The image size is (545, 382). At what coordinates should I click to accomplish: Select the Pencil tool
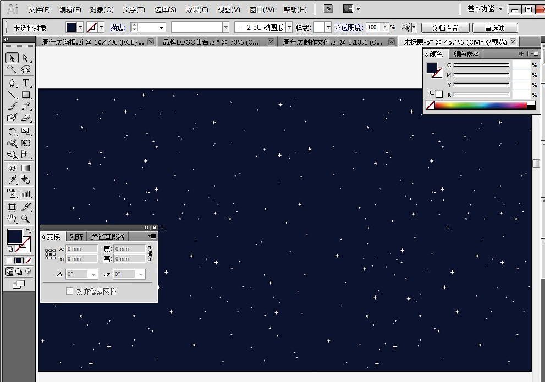point(26,106)
